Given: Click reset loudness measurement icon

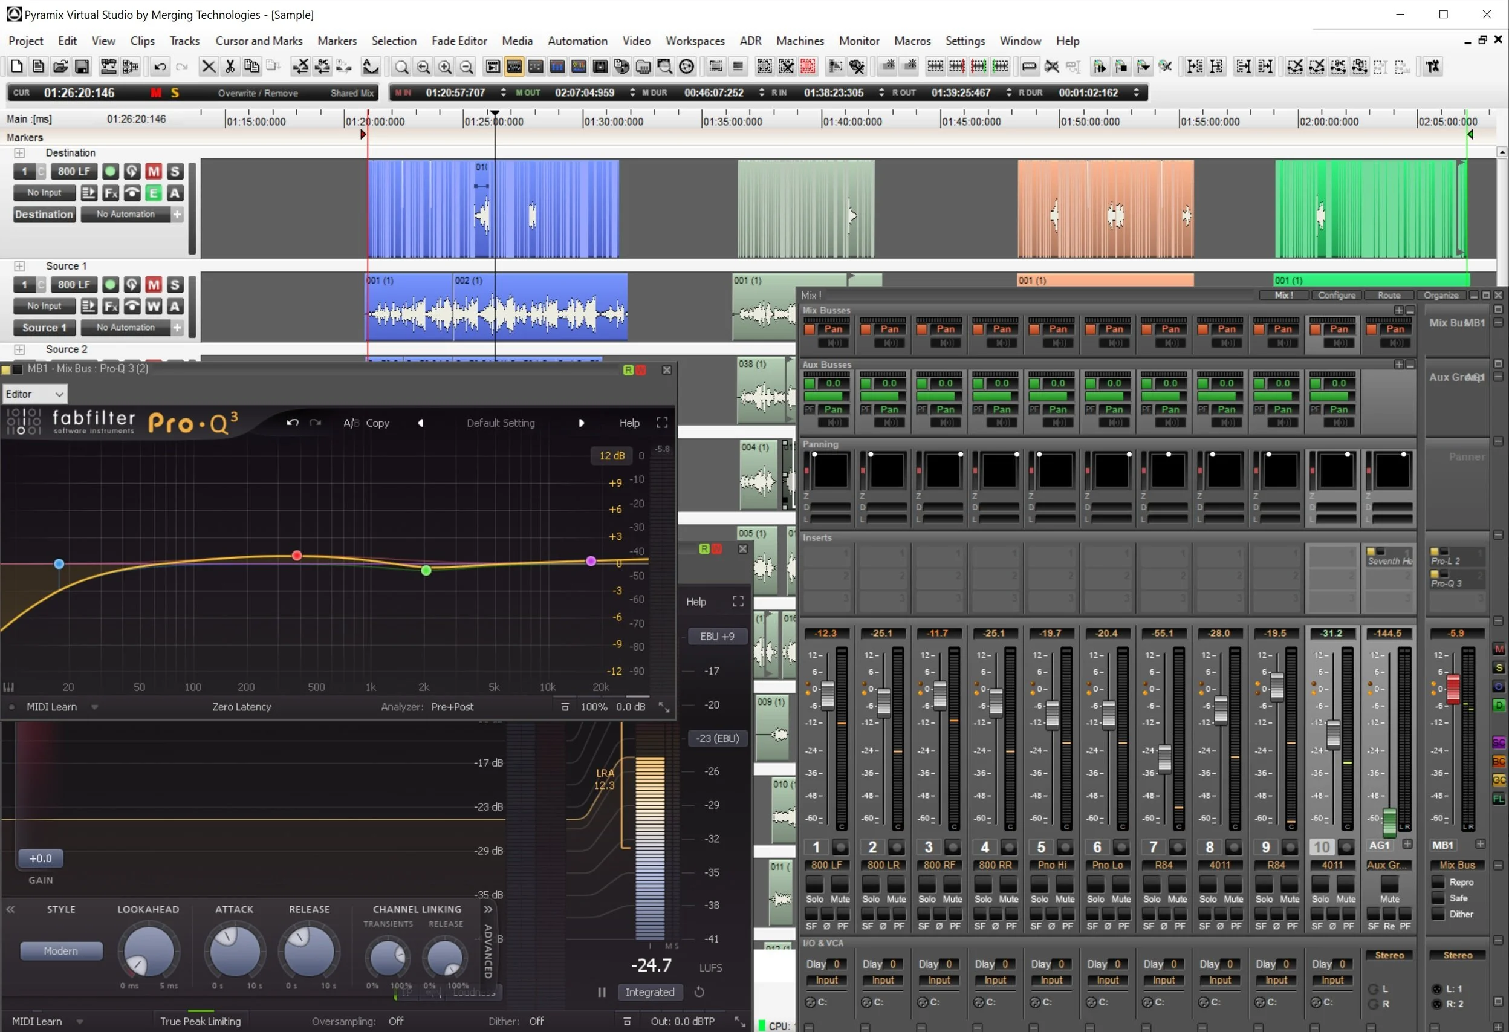Looking at the screenshot, I should (699, 991).
